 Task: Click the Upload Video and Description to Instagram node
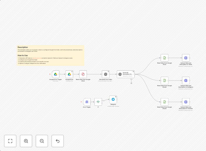(x=186, y=81)
